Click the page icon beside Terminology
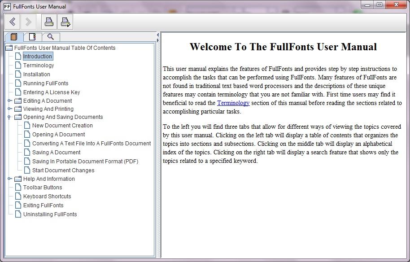Screen dimensions: 410x262 [x=18, y=65]
